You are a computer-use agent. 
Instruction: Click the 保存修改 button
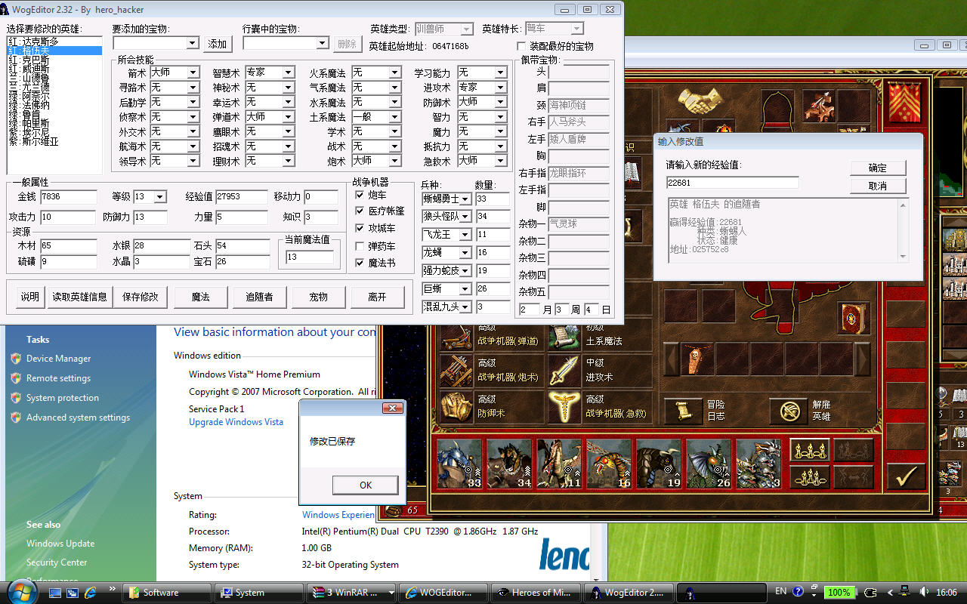coord(141,297)
